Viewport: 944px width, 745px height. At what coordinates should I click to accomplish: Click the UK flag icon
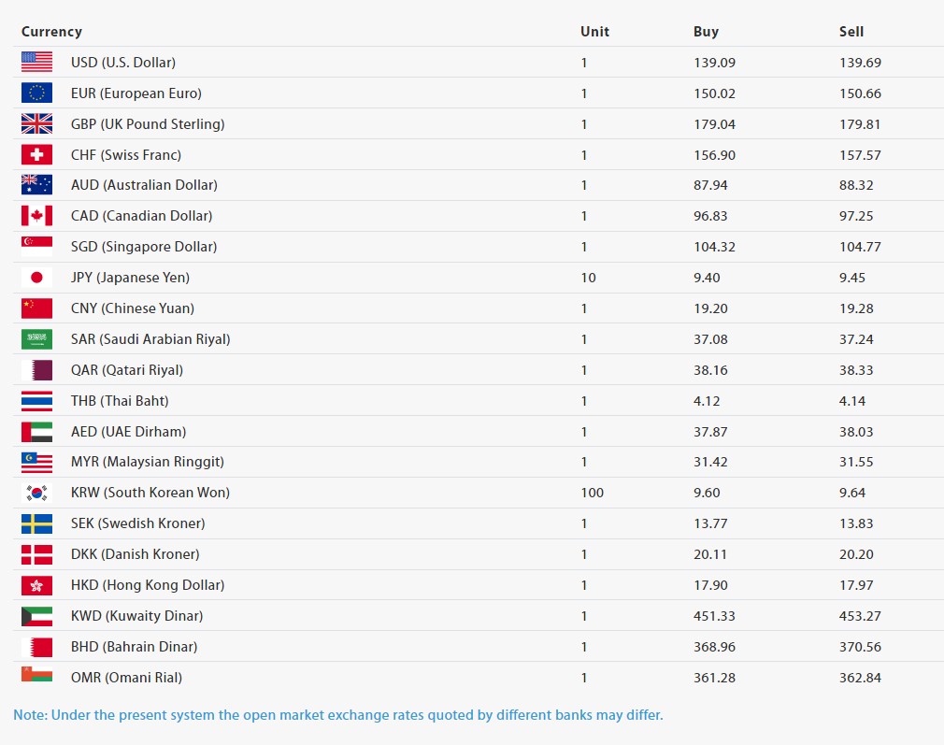(36, 124)
